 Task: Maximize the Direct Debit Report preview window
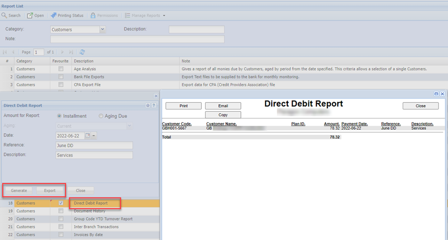[436, 94]
